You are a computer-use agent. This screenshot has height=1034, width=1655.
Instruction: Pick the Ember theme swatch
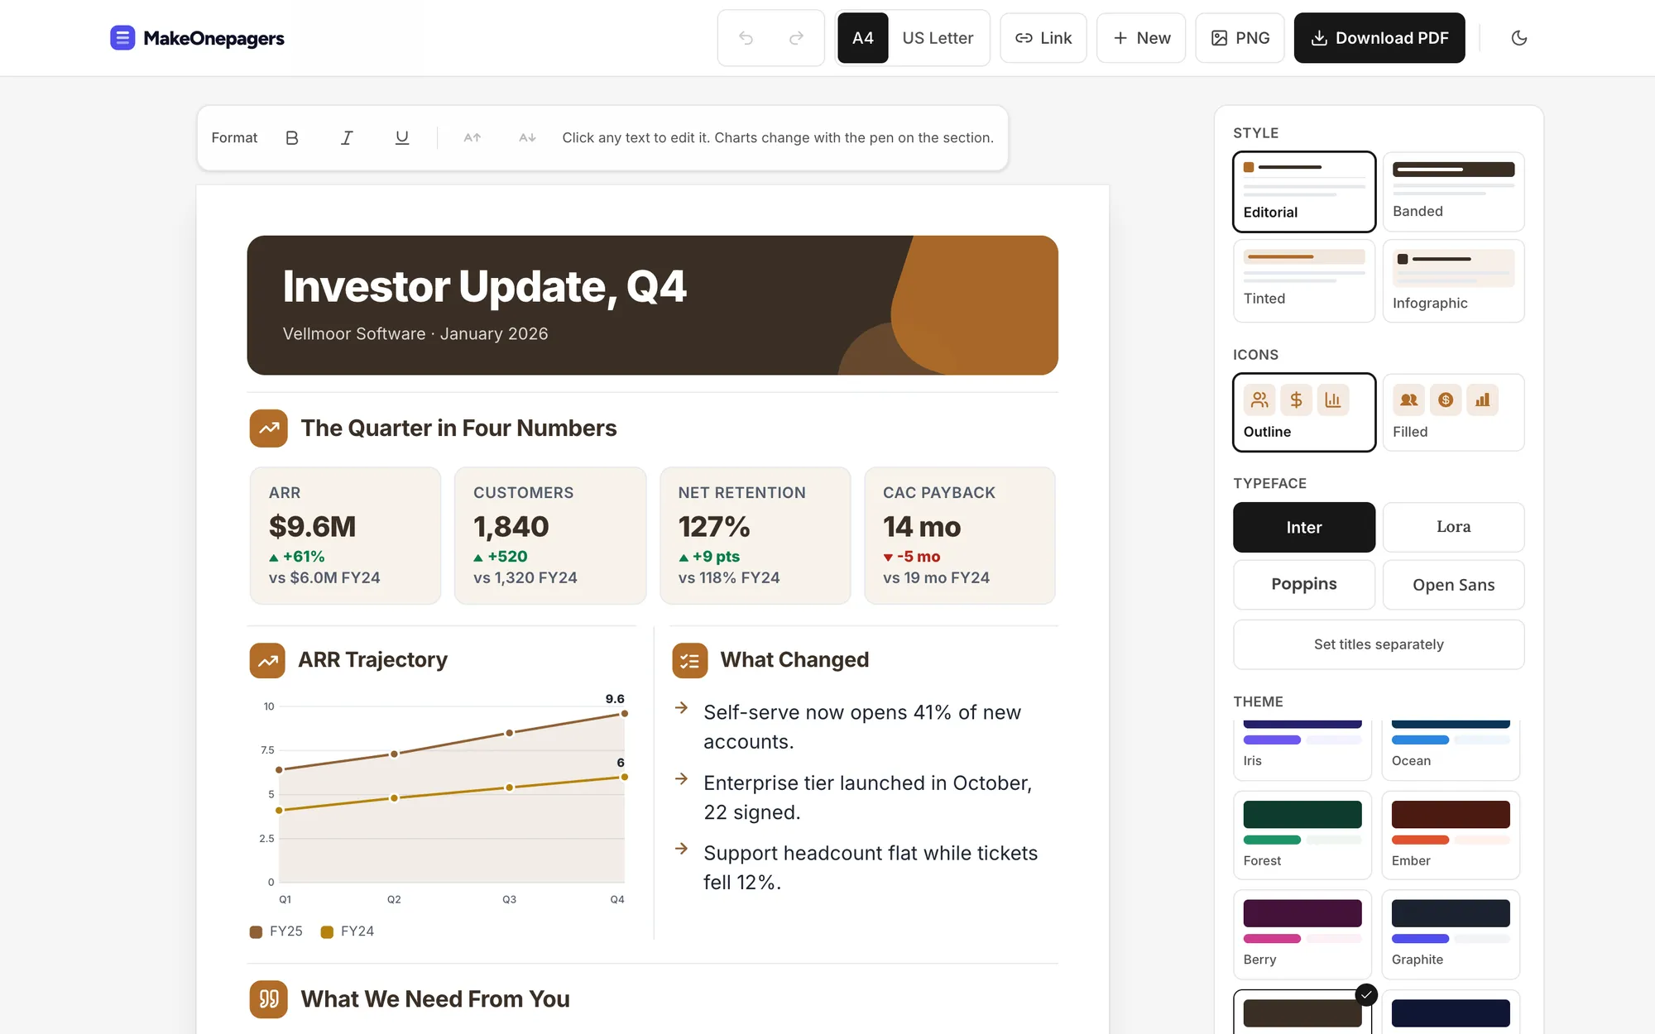click(x=1451, y=835)
